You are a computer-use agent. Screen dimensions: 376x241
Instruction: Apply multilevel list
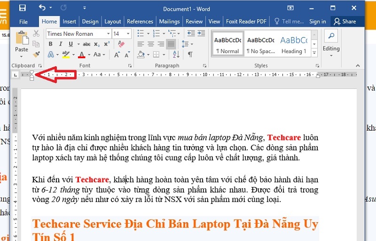(172, 33)
